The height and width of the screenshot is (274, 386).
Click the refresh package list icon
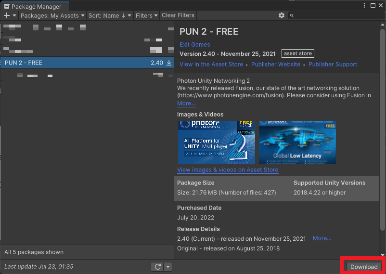coord(158,267)
